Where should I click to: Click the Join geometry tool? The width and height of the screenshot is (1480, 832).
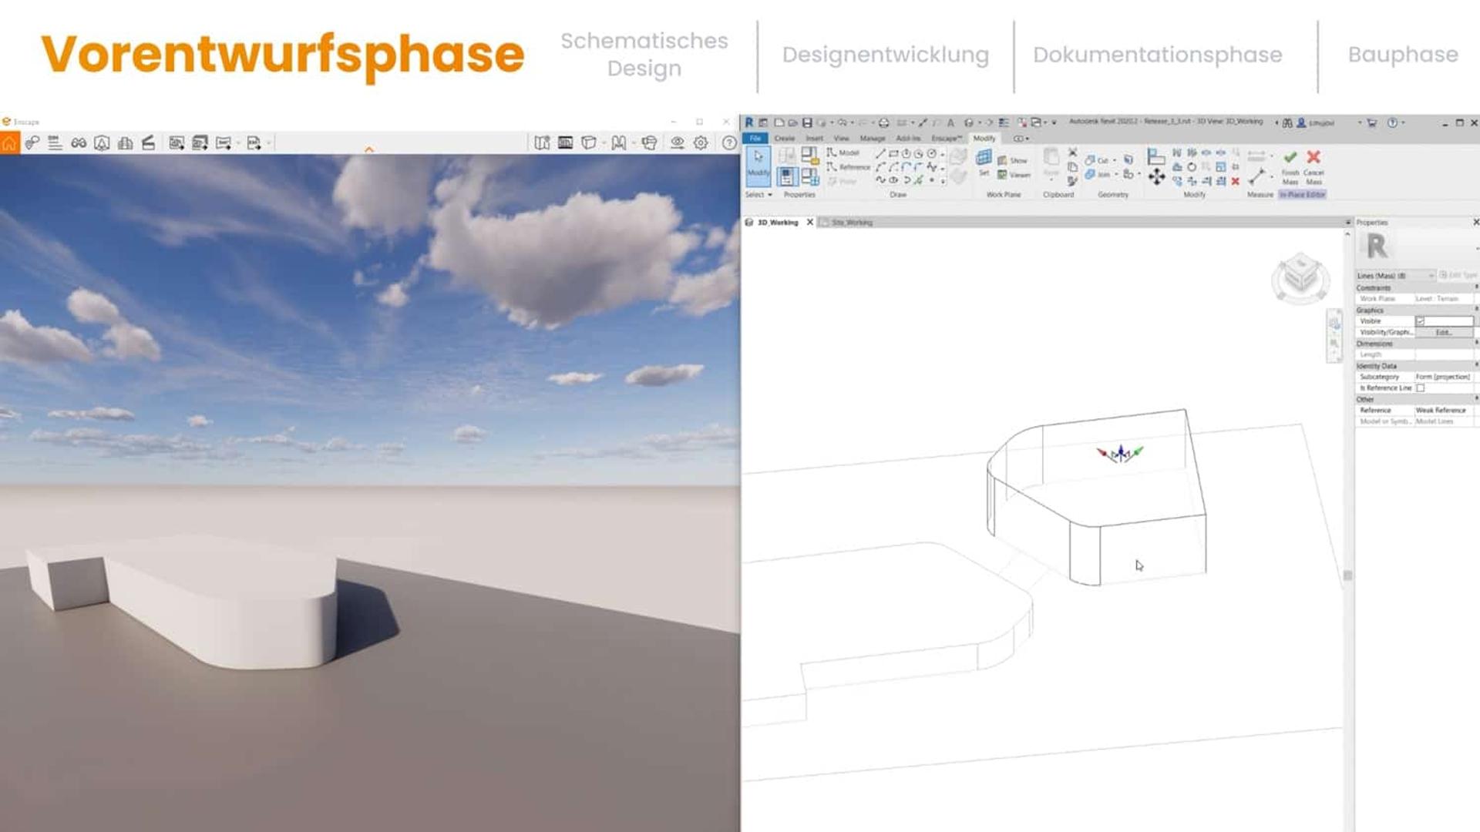pos(1098,175)
